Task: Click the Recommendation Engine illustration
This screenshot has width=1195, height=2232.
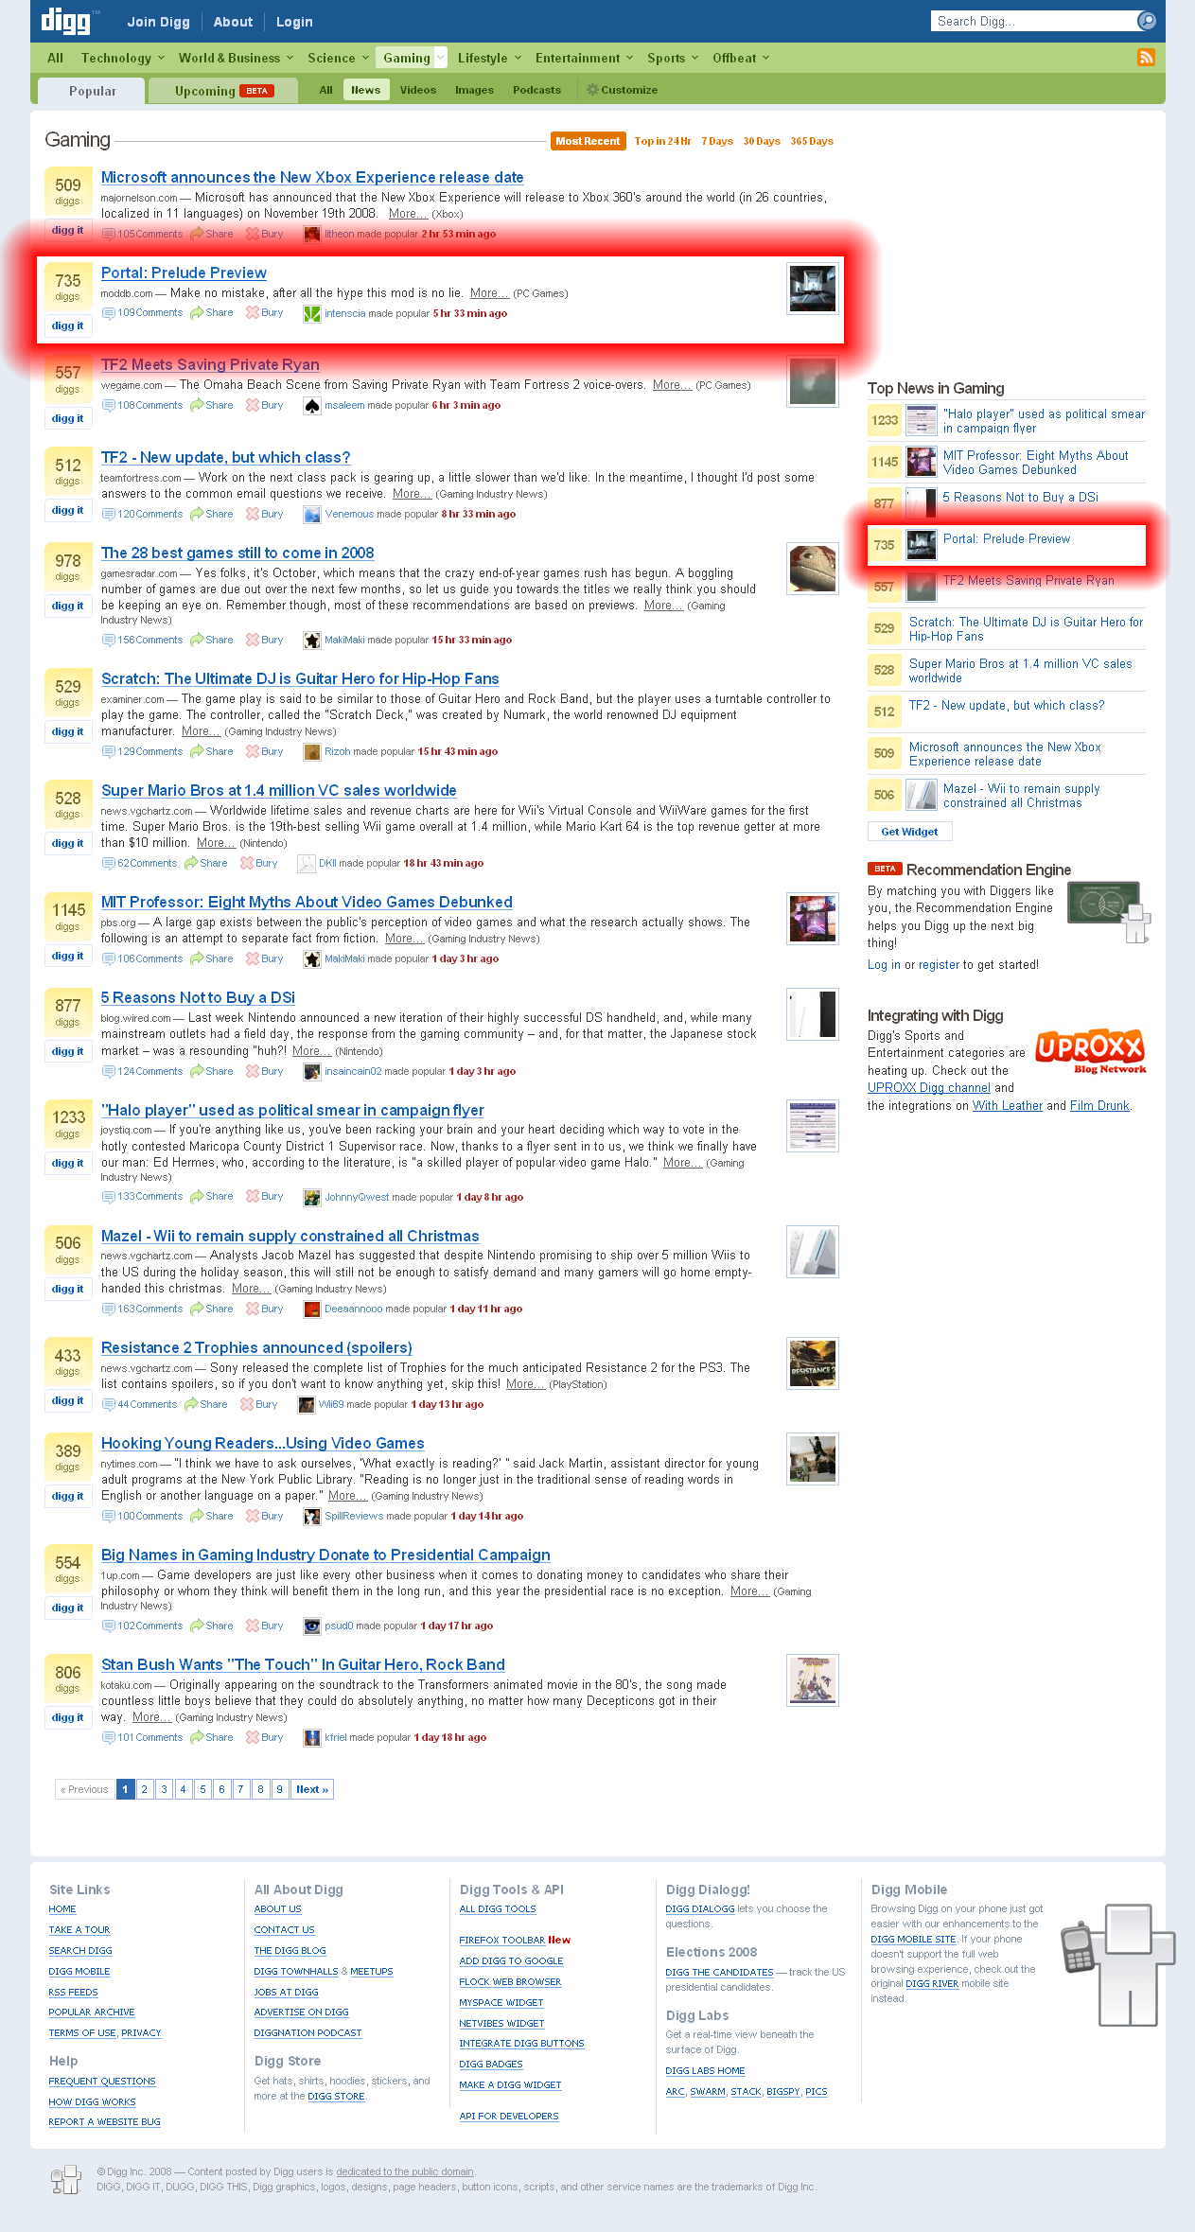Action: tap(1108, 911)
